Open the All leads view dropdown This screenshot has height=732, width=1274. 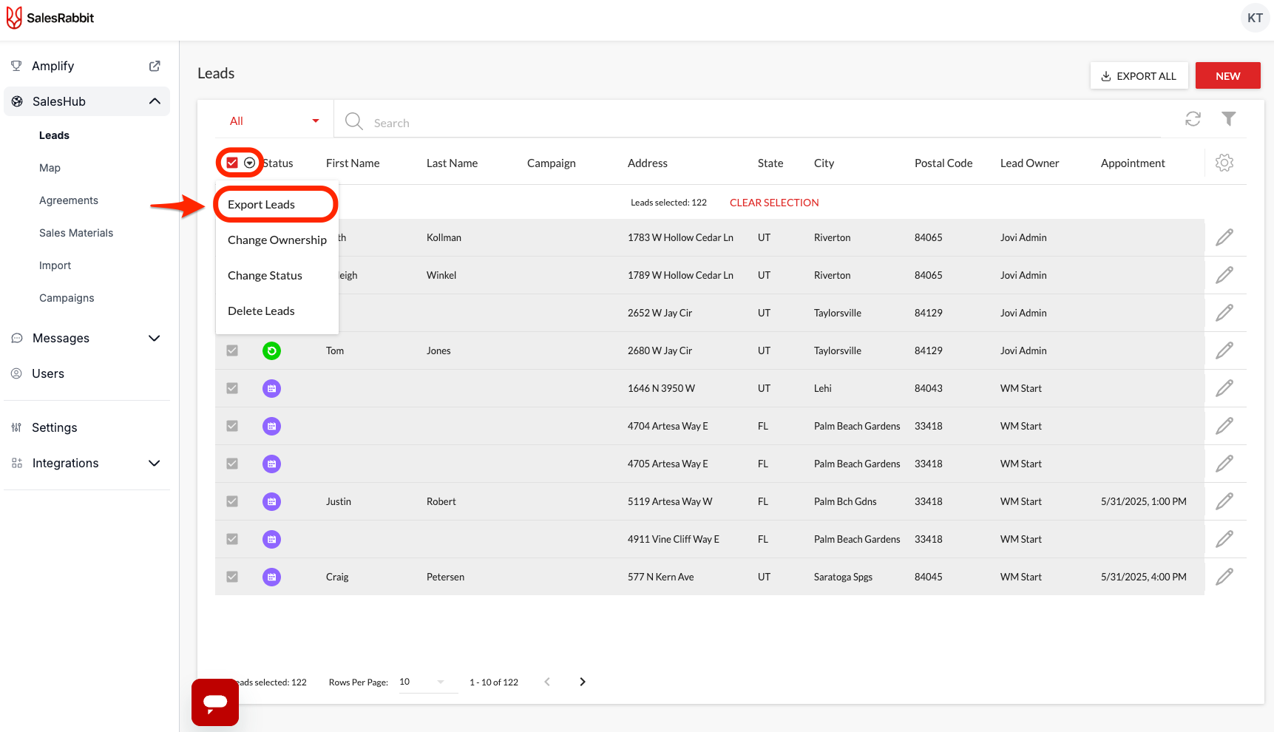tap(274, 121)
